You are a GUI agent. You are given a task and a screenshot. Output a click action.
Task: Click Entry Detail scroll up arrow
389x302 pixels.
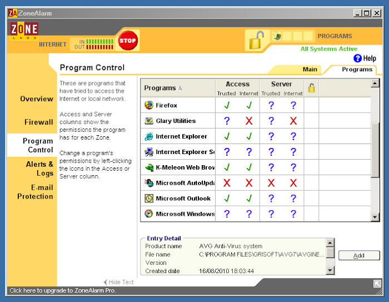pos(330,242)
